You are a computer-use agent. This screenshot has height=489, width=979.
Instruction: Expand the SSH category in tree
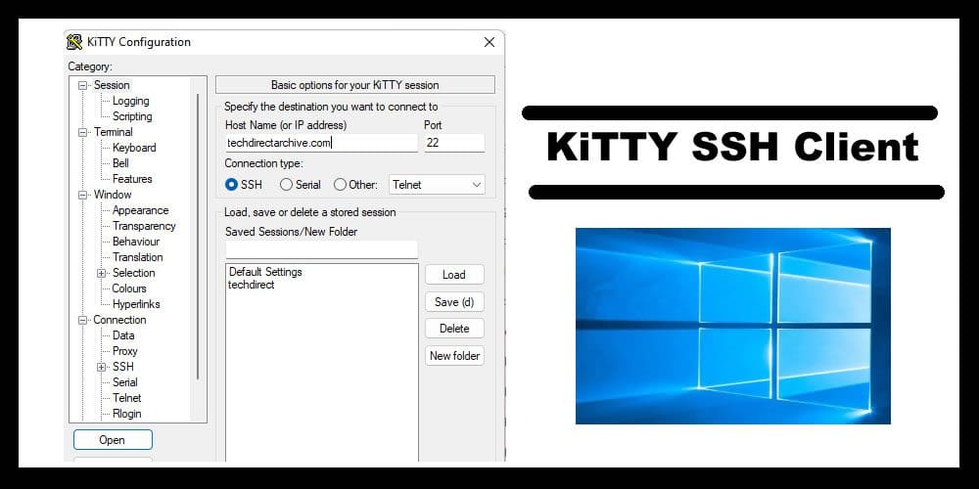pyautogui.click(x=102, y=367)
